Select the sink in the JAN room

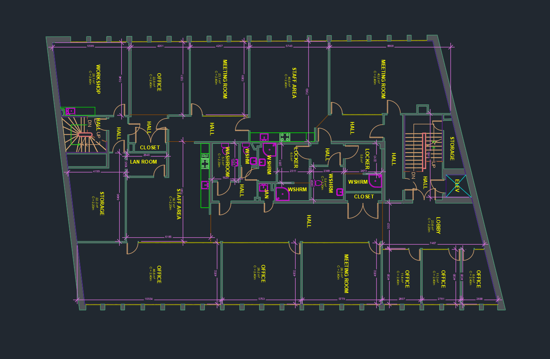[x=263, y=187]
